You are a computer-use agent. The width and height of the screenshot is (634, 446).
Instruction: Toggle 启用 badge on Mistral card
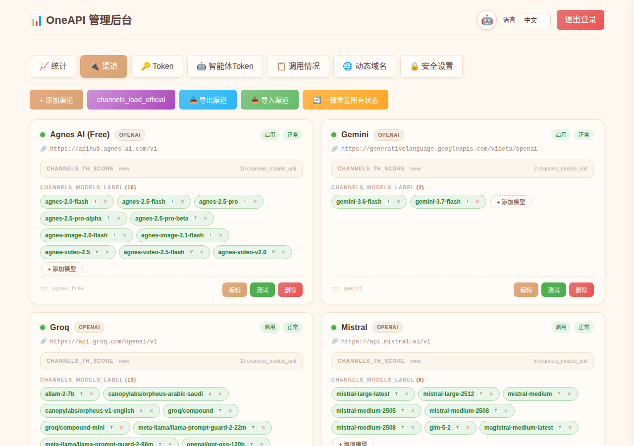point(561,327)
